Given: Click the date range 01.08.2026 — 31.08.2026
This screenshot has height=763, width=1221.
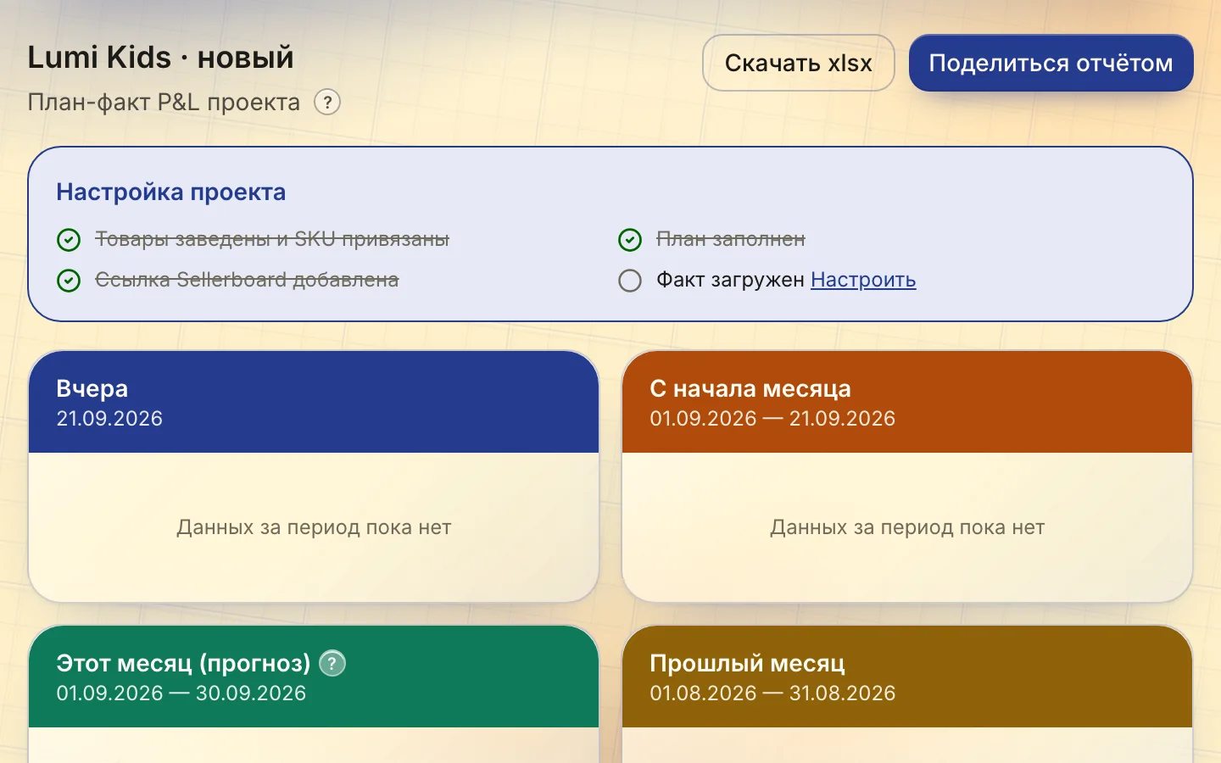Looking at the screenshot, I should [x=772, y=693].
